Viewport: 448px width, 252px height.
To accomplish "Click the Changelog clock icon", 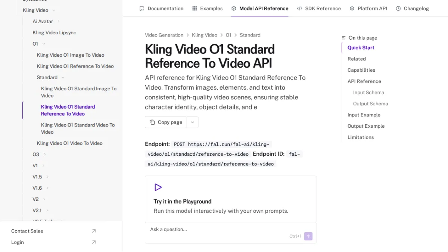I will click(398, 8).
